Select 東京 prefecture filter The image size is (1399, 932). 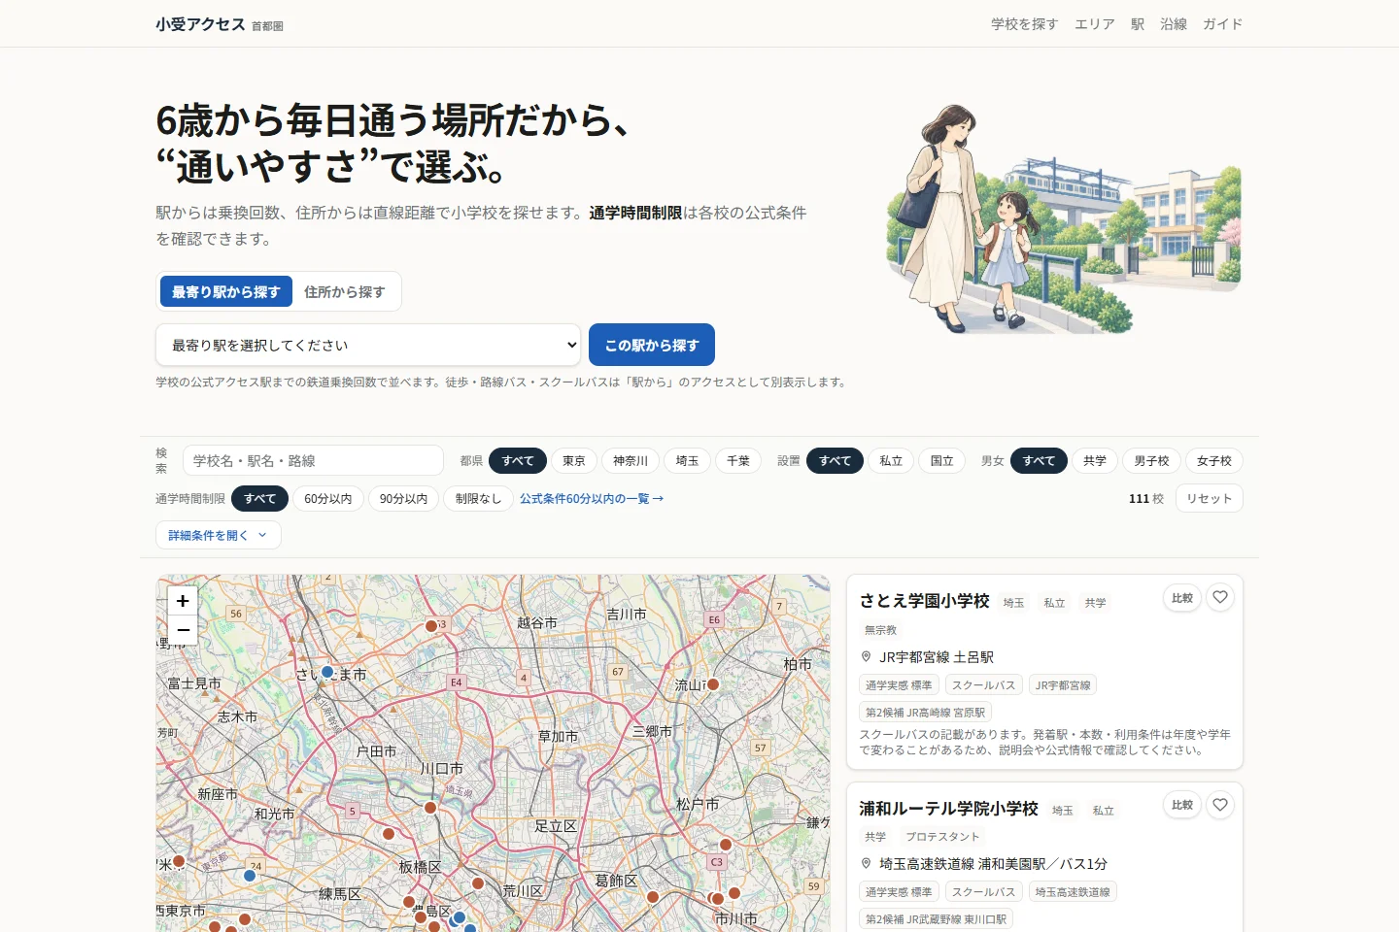coord(574,461)
